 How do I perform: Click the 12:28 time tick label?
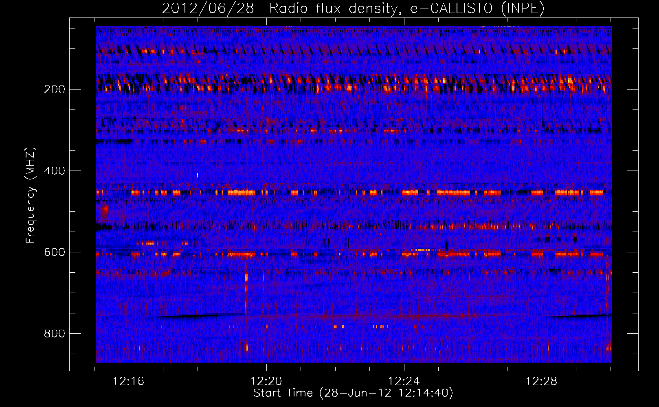542,381
